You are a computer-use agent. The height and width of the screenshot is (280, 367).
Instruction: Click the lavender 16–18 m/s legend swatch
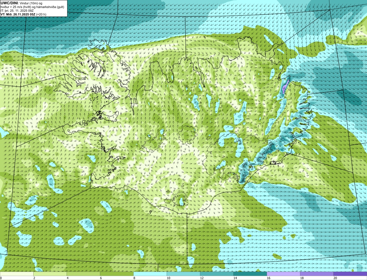[x=284, y=274]
